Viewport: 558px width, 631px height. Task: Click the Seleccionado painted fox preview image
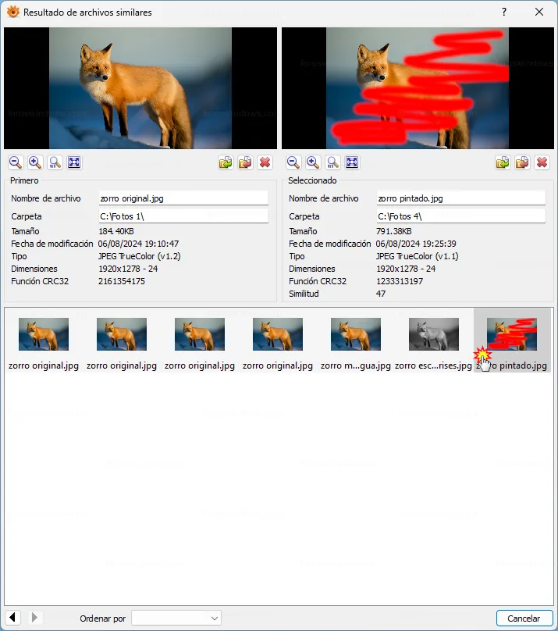tap(418, 88)
